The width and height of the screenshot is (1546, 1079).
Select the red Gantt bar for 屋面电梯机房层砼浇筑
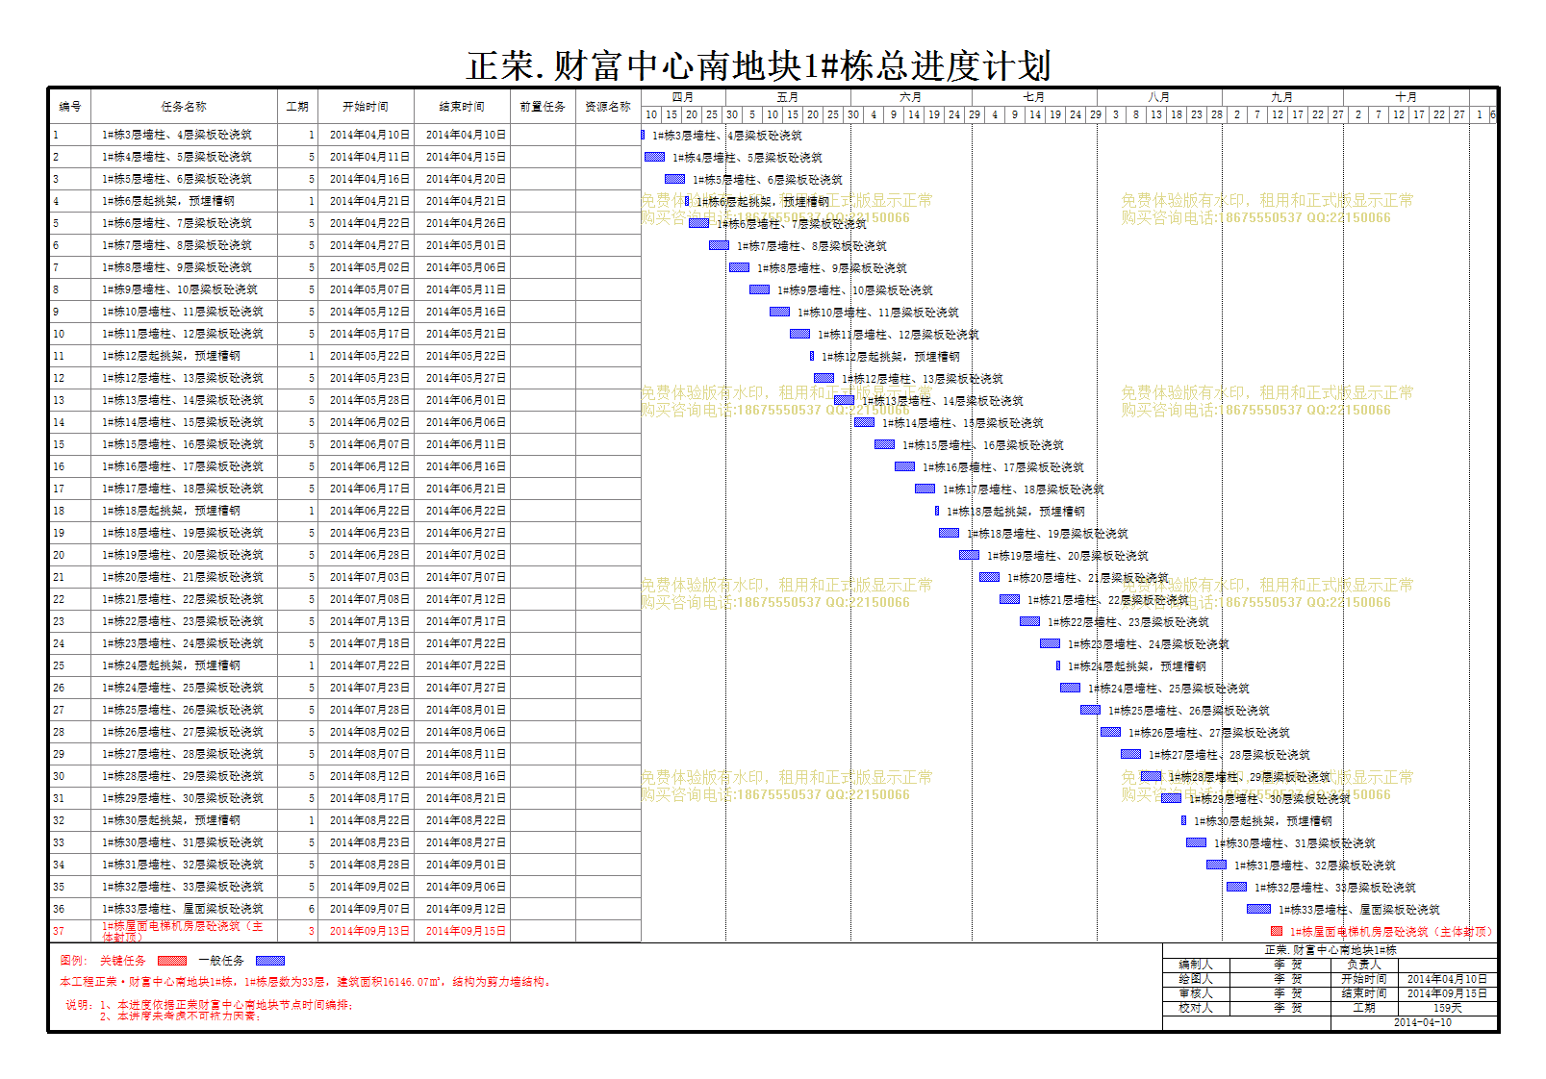click(1277, 931)
